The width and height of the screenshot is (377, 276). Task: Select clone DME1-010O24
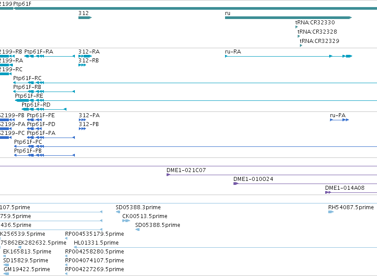click(x=305, y=184)
